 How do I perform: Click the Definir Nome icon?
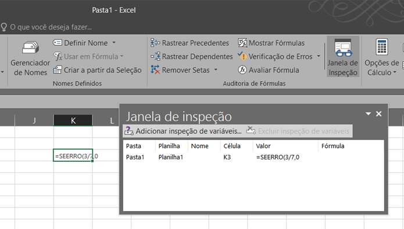click(x=58, y=42)
